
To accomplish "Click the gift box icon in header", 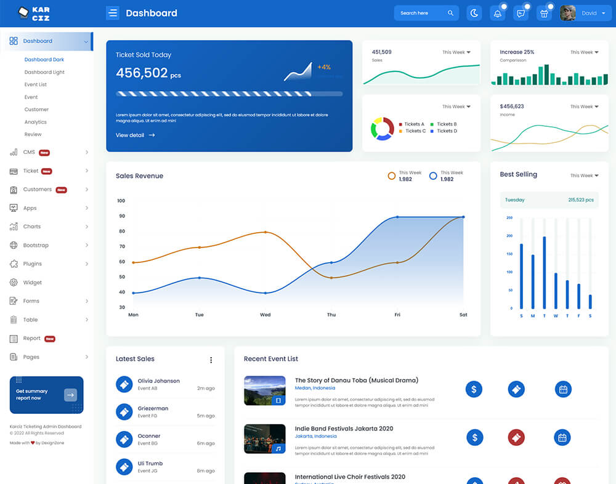I will [x=544, y=13].
